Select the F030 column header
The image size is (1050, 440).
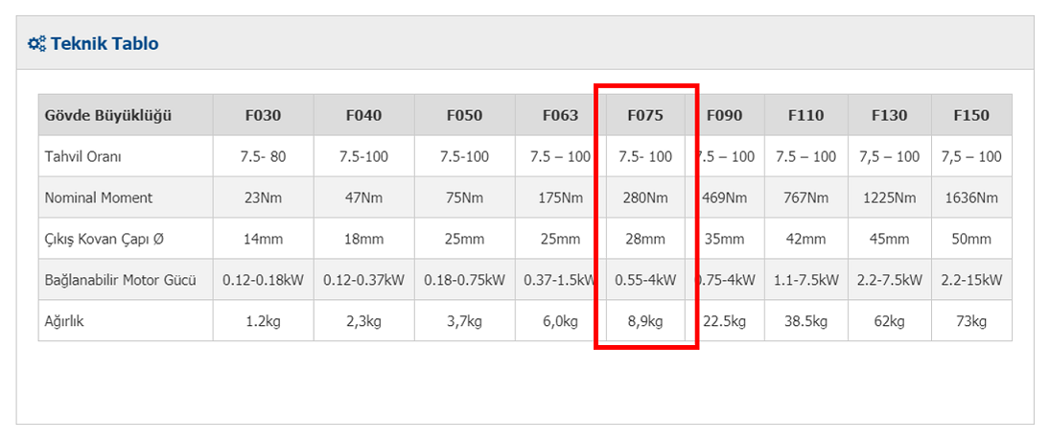tap(263, 115)
